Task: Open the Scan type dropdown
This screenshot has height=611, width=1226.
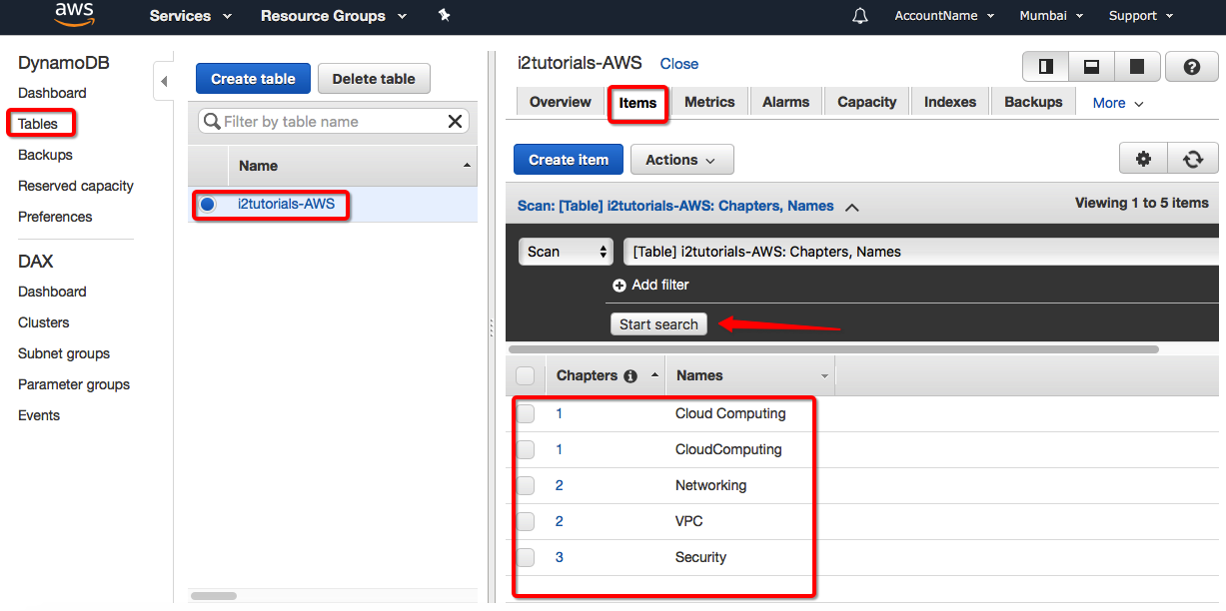Action: click(566, 252)
